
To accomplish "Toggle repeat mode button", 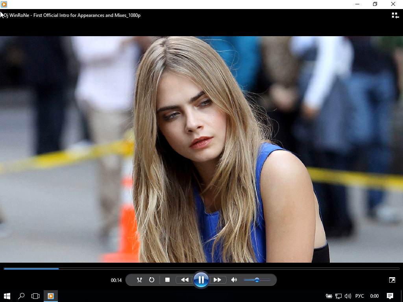I will click(x=152, y=280).
